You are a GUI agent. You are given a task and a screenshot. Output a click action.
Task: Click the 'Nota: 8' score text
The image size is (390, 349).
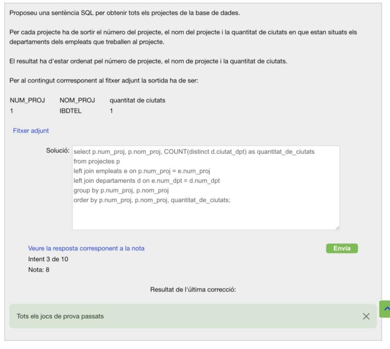coord(39,270)
